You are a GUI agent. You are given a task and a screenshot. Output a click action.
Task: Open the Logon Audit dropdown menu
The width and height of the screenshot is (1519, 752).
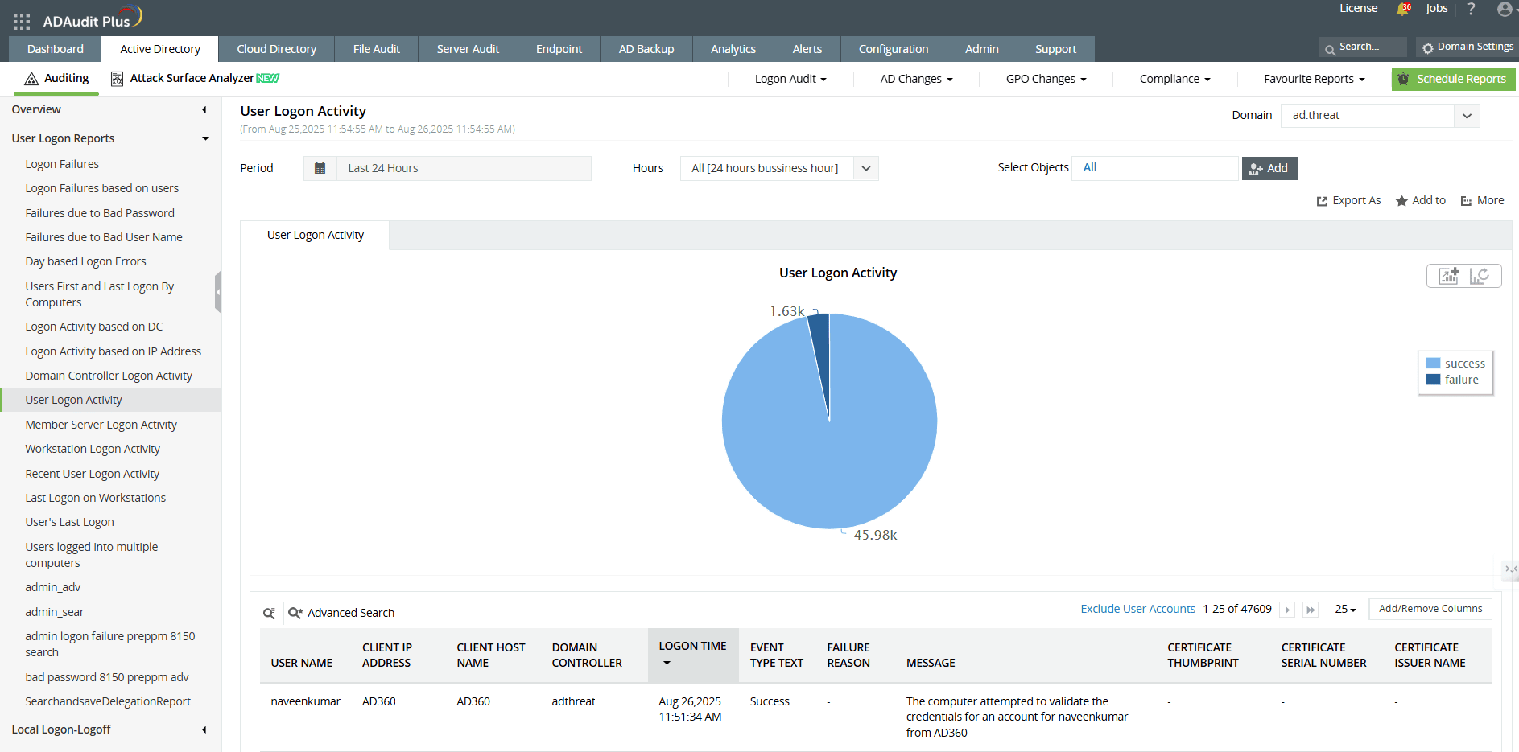pos(789,79)
